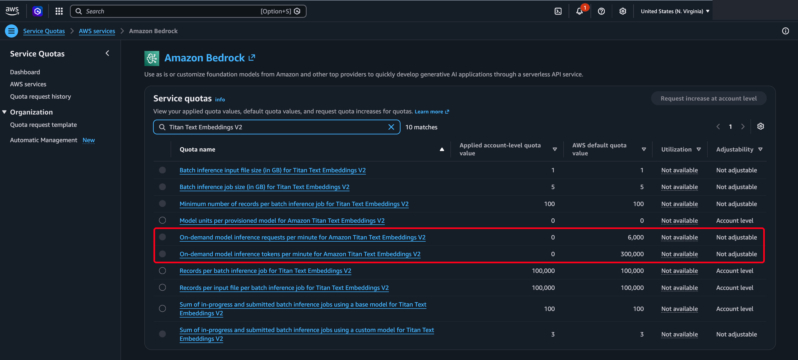The image size is (798, 360).
Task: Open table preferences gear icon
Action: (x=760, y=126)
